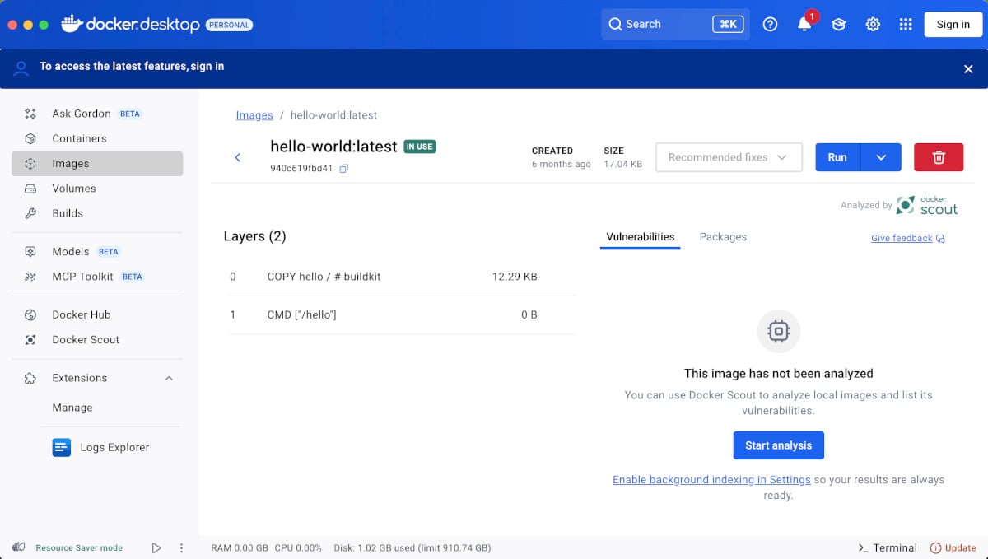Open the engine options three-dot menu
This screenshot has height=559, width=988.
tap(182, 547)
